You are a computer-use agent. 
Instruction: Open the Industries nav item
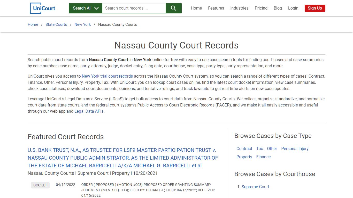pyautogui.click(x=239, y=8)
